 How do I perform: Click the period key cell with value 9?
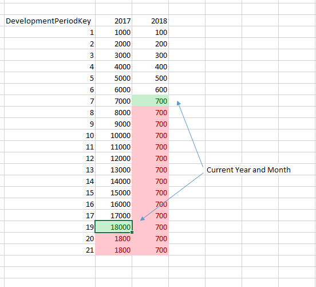[50, 124]
